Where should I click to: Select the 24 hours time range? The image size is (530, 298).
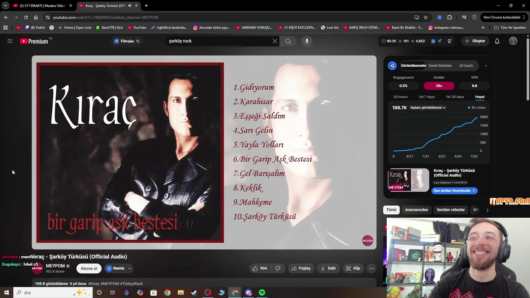pyautogui.click(x=400, y=97)
